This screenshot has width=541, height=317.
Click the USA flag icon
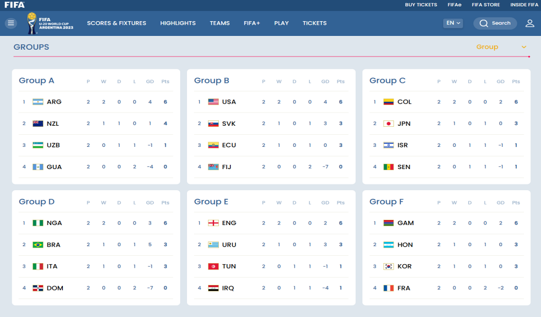213,102
